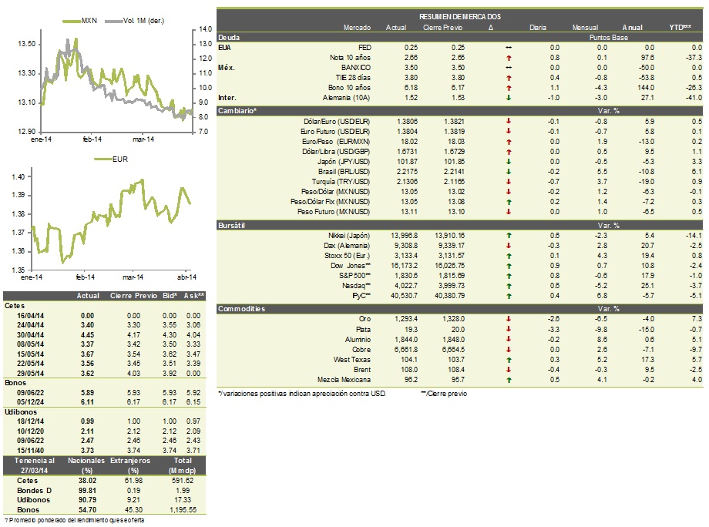Click the YTD column header in market summary

[680, 27]
